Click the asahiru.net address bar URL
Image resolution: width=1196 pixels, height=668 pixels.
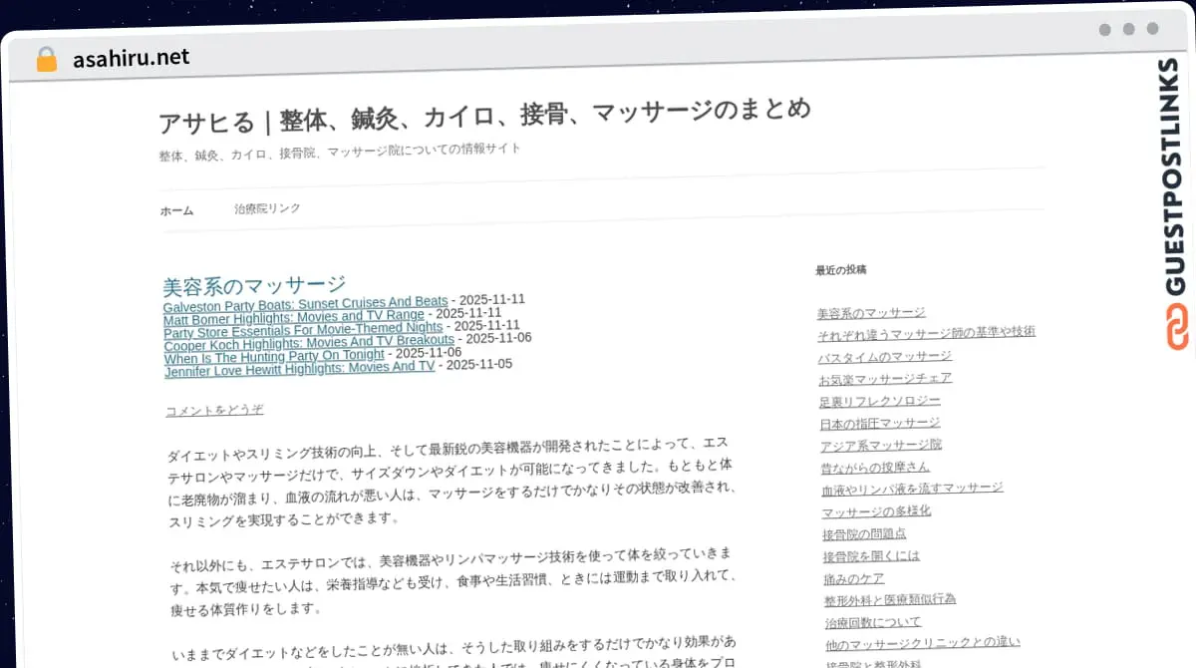point(131,59)
